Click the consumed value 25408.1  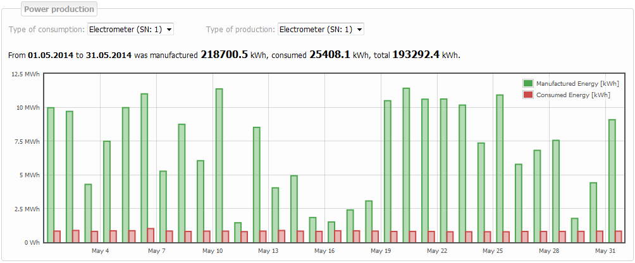(330, 55)
